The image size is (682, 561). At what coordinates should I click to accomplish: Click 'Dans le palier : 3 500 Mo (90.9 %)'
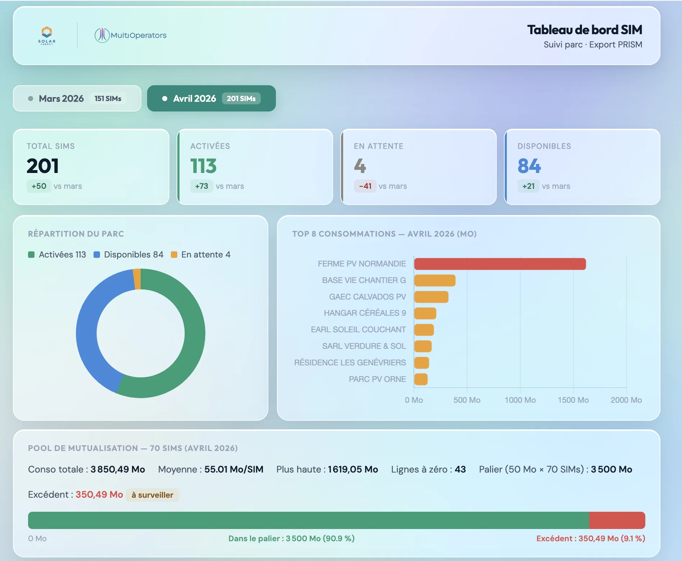(x=291, y=538)
